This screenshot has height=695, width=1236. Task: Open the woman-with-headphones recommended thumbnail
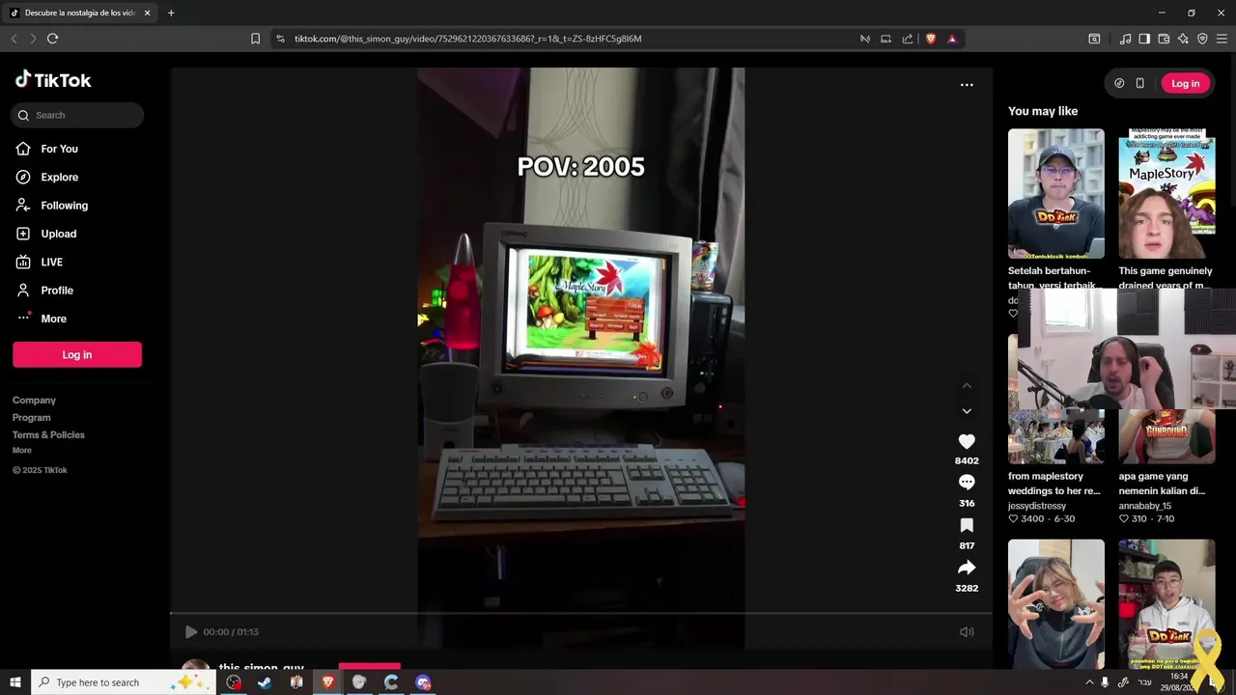[x=1055, y=603]
